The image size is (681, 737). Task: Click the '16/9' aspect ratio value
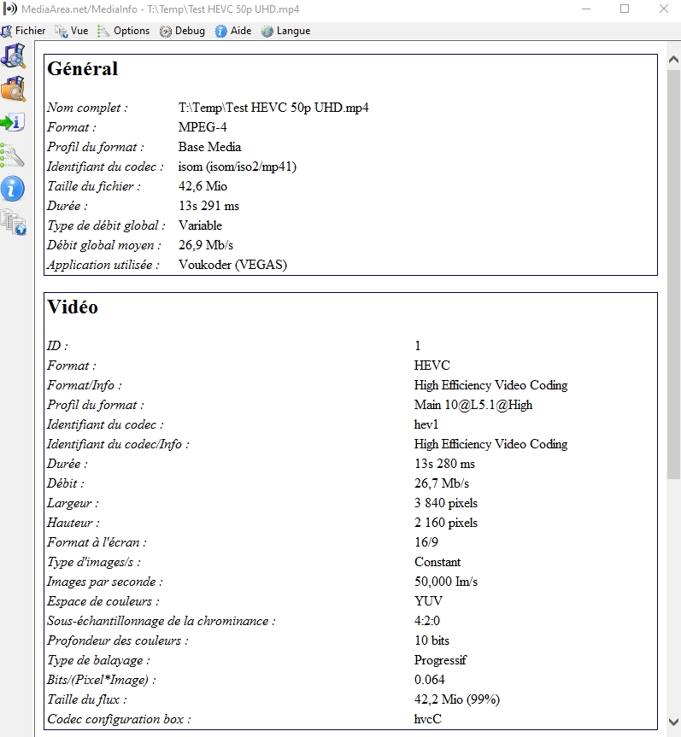[x=426, y=542]
